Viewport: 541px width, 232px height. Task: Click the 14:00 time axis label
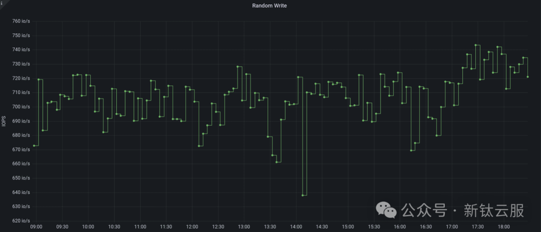(296, 227)
